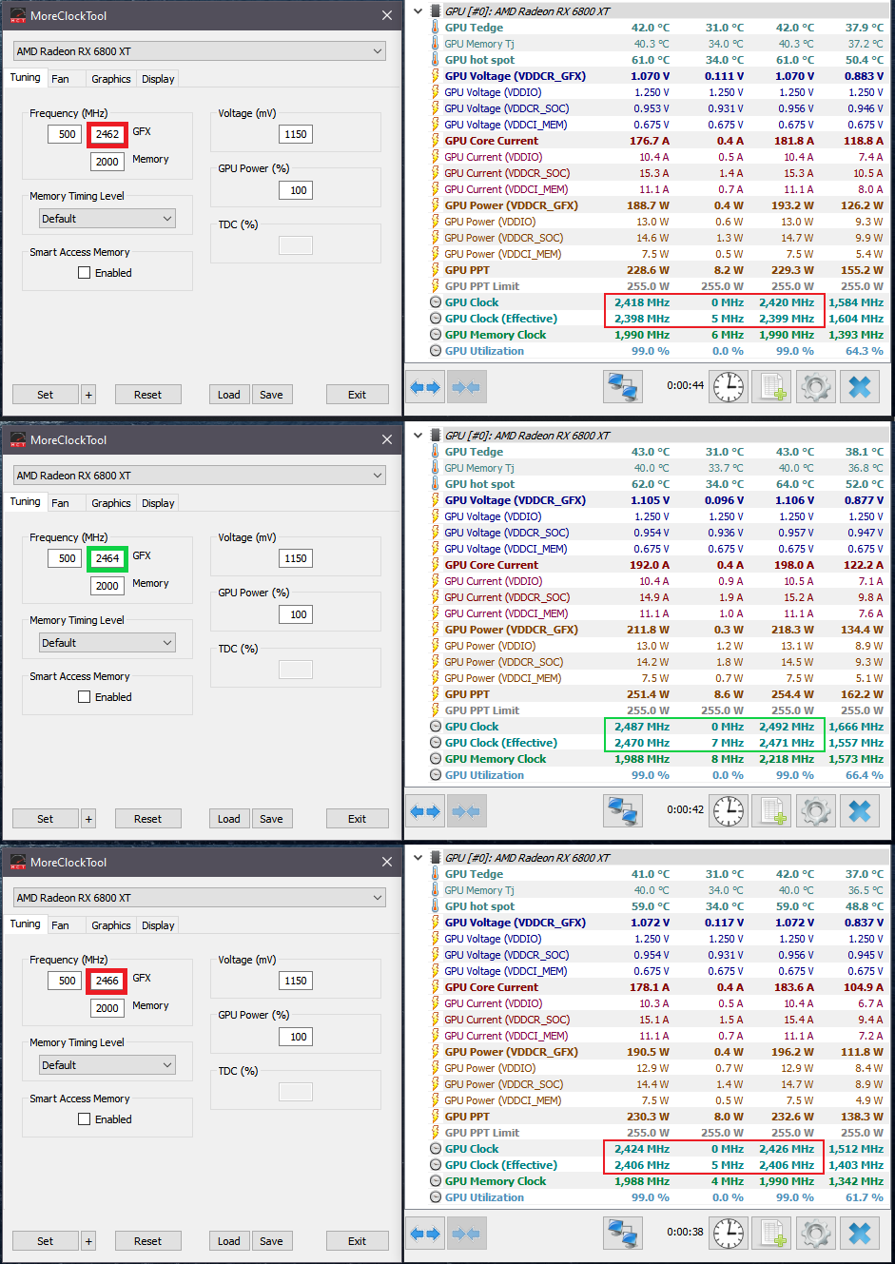The width and height of the screenshot is (895, 1264).
Task: Open Memory Timing Level dropdown, 2464 GFX window
Action: click(x=107, y=643)
